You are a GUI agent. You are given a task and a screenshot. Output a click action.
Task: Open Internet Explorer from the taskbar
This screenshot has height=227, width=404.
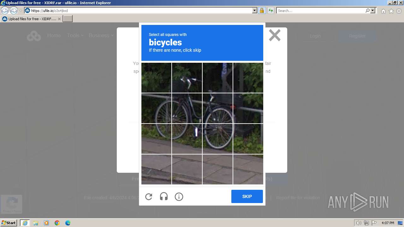pyautogui.click(x=25, y=223)
